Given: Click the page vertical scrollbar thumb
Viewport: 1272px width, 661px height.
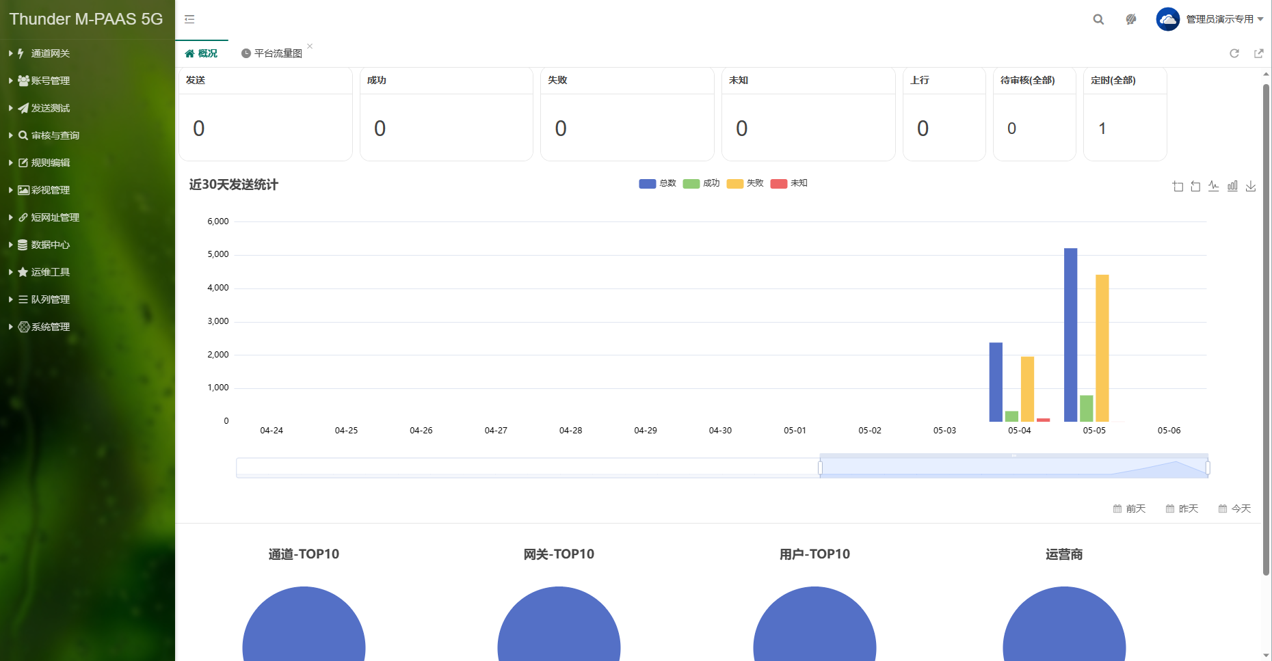Looking at the screenshot, I should coord(1266,328).
